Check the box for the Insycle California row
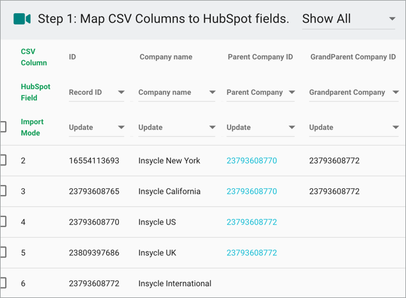The image size is (406, 298). [x=3, y=191]
